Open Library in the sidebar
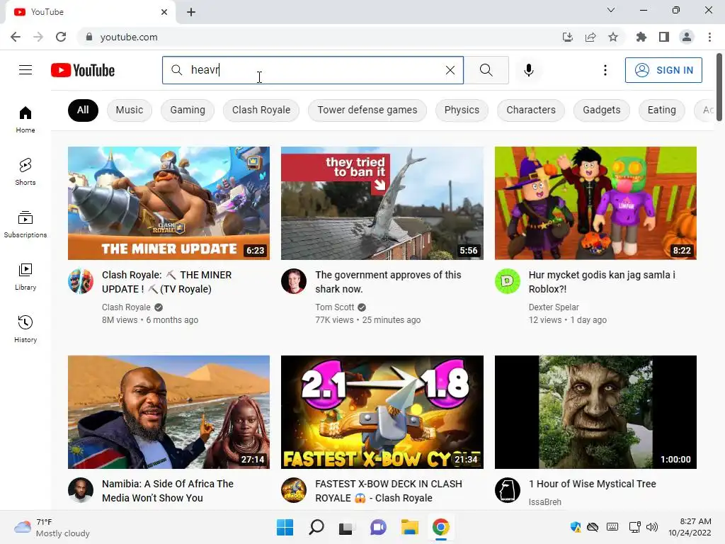The width and height of the screenshot is (725, 544). (25, 277)
